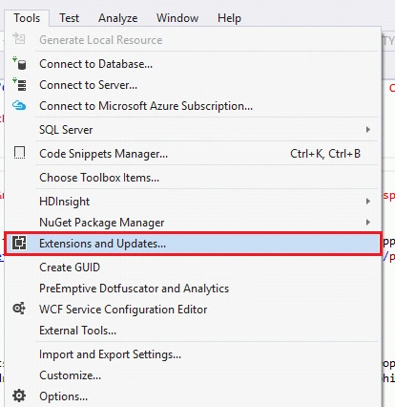Open the Window menu
Image resolution: width=395 pixels, height=407 pixels.
(177, 18)
